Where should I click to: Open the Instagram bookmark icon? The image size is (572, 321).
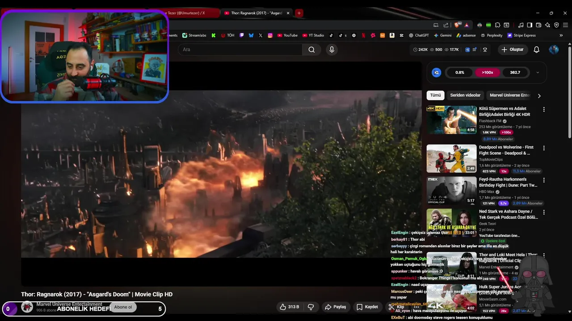coord(270,35)
